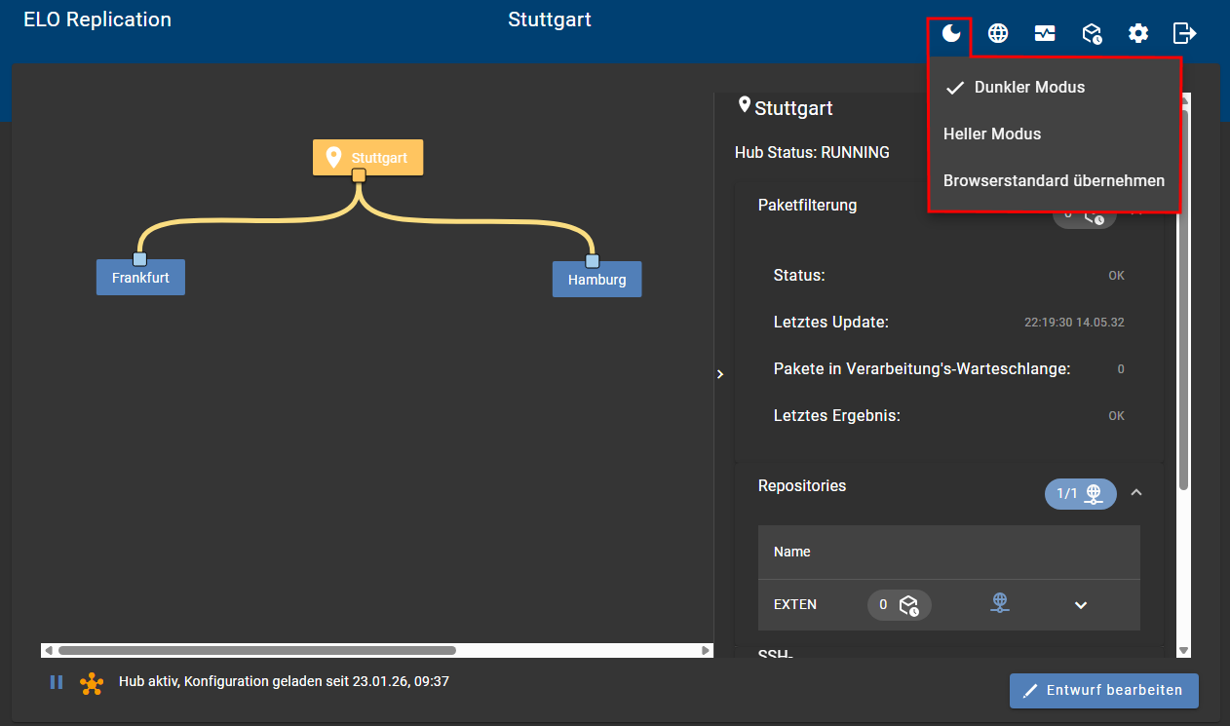This screenshot has height=726, width=1230.
Task: Choose Browserstandard übernehmen
Action: (x=1055, y=180)
